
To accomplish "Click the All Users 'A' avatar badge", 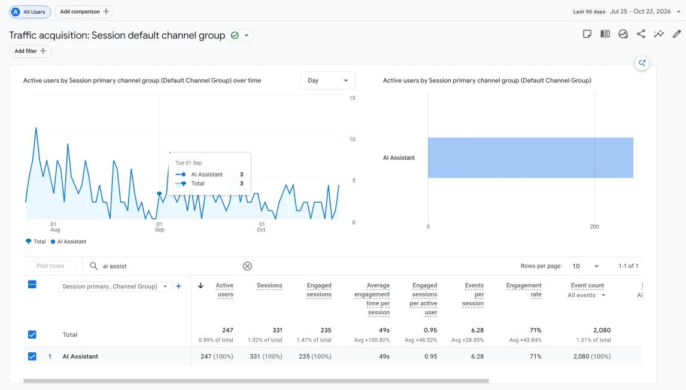I will pos(16,12).
